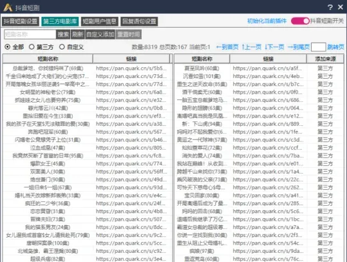
Task: Select row 重返荒岛(60集)
Action: [x=202, y=259]
